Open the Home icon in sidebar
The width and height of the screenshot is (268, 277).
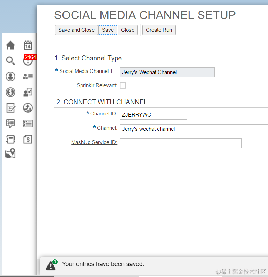10,45
